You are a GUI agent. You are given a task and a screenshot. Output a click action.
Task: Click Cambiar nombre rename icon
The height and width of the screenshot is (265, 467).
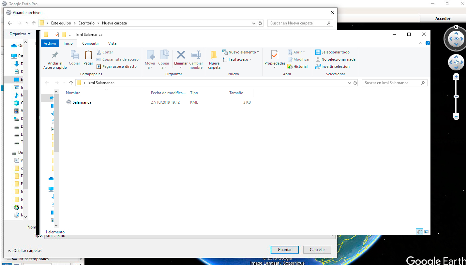coord(196,60)
